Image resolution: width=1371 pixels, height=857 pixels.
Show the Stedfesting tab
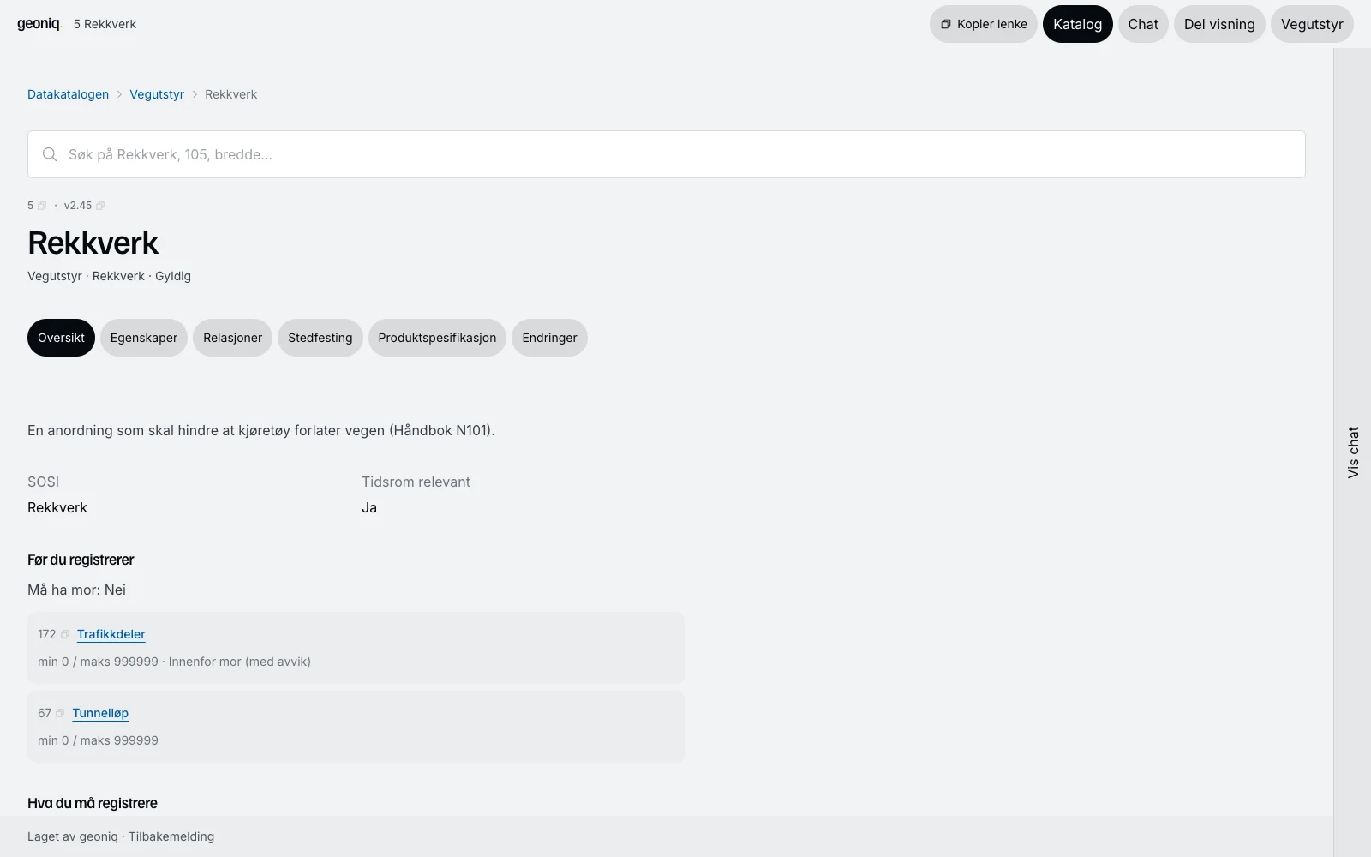[x=320, y=338]
